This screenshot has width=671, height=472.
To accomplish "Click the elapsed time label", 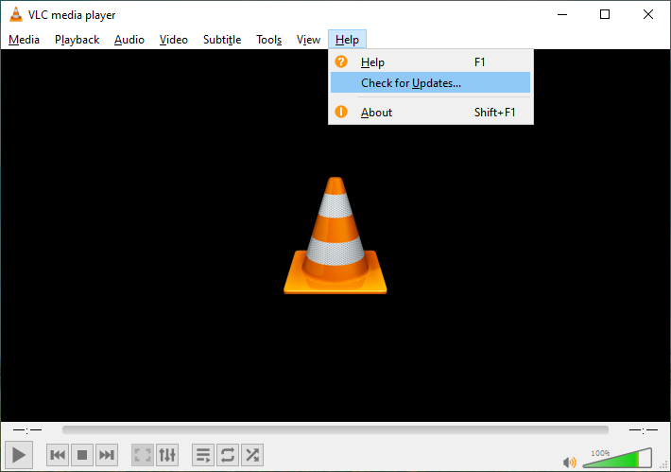I will (x=27, y=429).
